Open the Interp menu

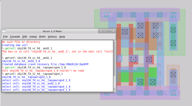click(x=33, y=37)
